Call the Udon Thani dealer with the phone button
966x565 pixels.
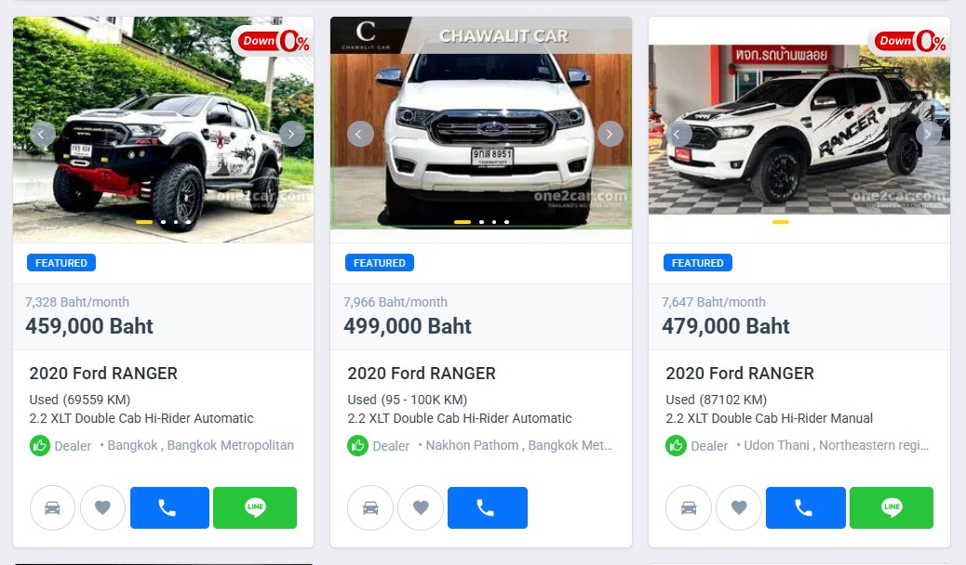click(x=806, y=507)
